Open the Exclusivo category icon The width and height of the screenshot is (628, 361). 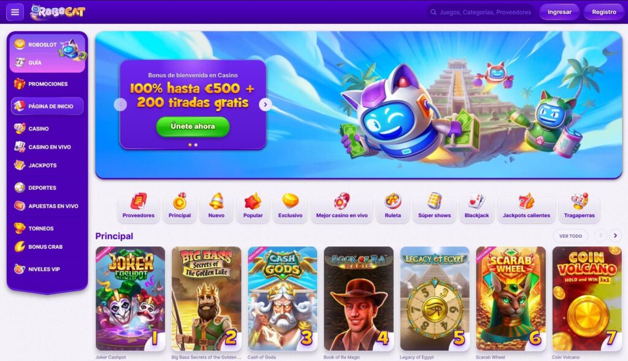tap(290, 201)
